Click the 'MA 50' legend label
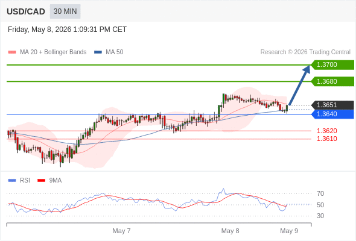This screenshot has width=356, height=241. click(115, 52)
